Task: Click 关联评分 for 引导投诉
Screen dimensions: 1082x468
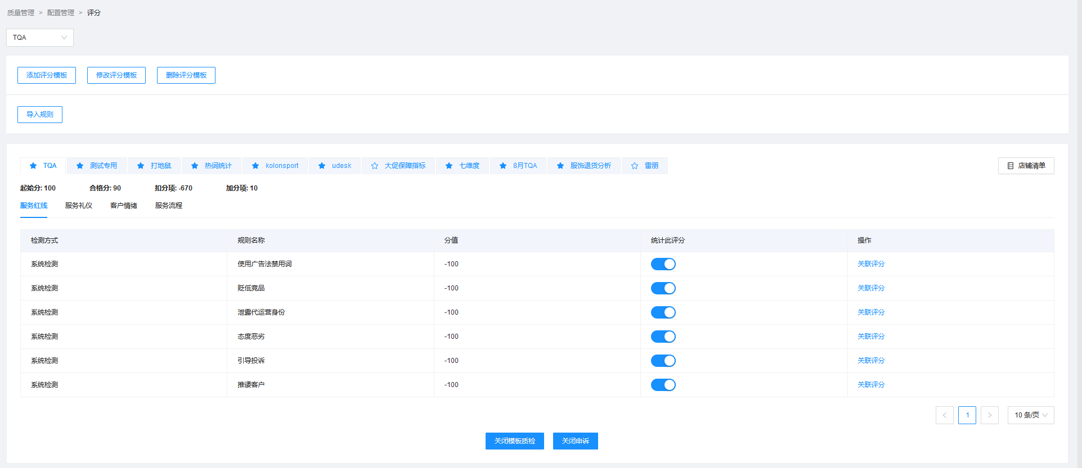Action: (871, 361)
